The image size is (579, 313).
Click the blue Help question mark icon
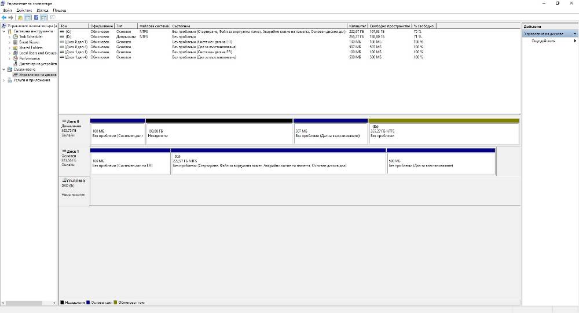(x=36, y=17)
